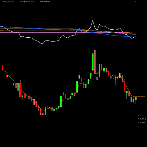Viewport: 147px width, 147px height.
Task: Click the 'BSE 531613' symbol label
Action: (45, 2)
